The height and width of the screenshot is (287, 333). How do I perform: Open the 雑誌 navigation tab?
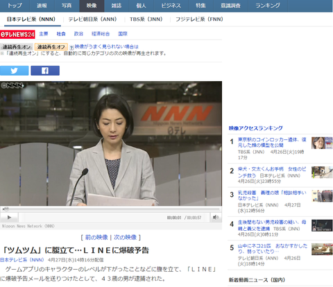[117, 6]
